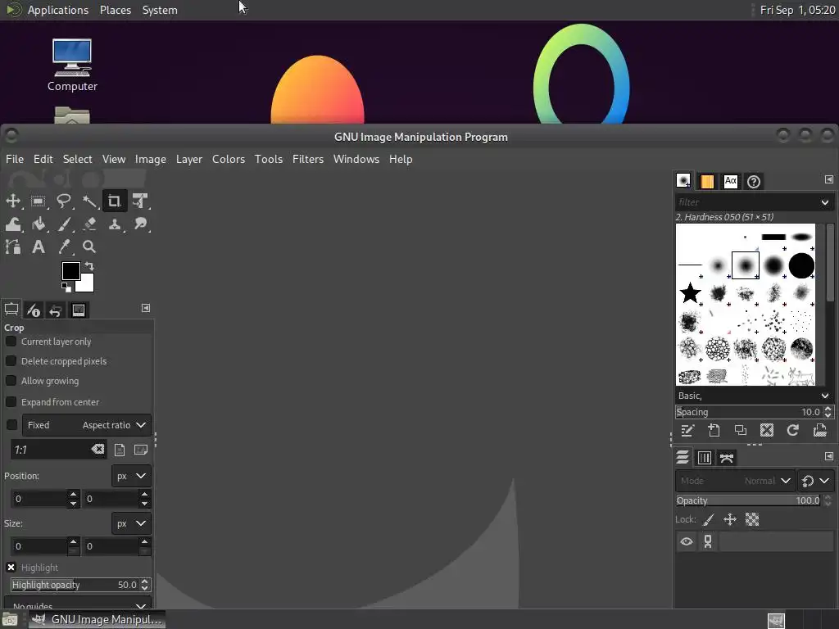The height and width of the screenshot is (629, 839).
Task: Toggle layer visibility eye column
Action: pos(687,542)
